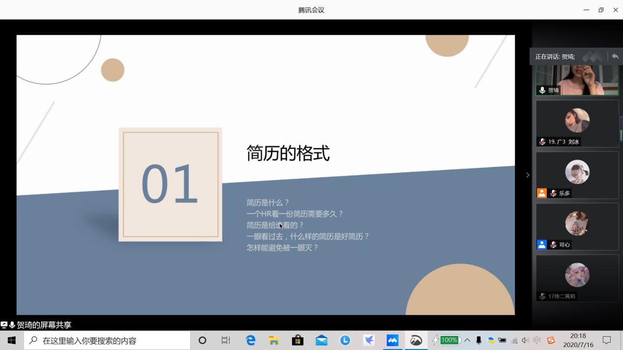Click the 简历的格式 slide title

tap(288, 153)
